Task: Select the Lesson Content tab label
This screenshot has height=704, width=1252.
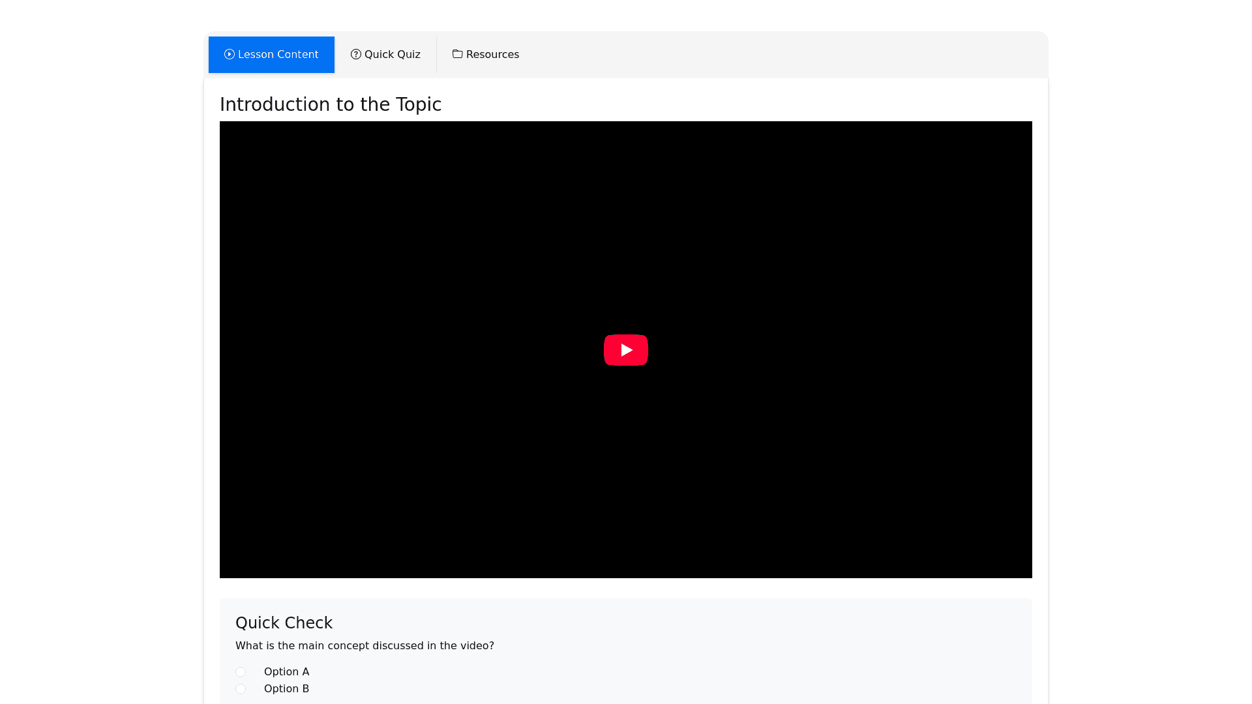Action: 278,55
